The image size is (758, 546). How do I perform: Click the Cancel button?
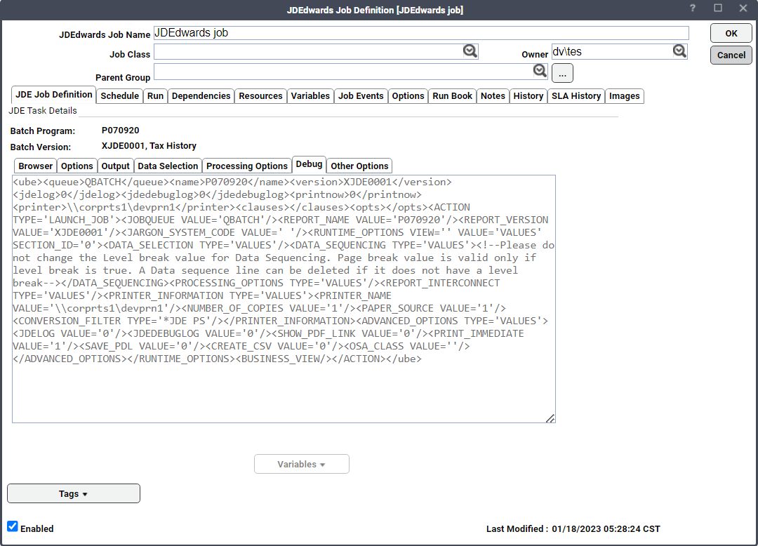click(731, 55)
